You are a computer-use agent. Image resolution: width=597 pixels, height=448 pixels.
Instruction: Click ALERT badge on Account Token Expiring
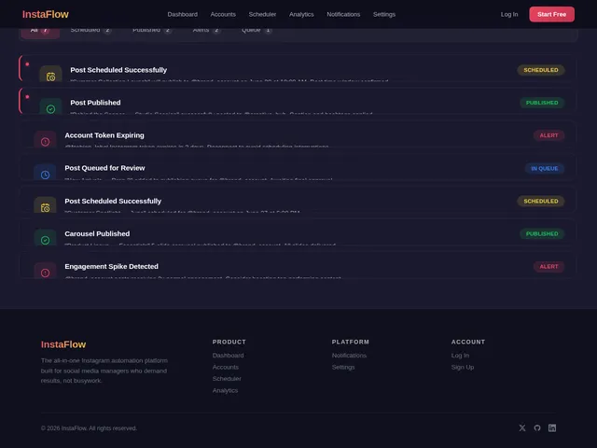(x=548, y=135)
